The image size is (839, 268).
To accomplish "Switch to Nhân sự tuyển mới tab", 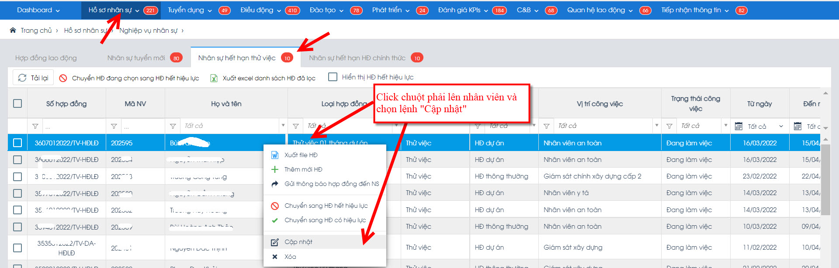I will [136, 58].
